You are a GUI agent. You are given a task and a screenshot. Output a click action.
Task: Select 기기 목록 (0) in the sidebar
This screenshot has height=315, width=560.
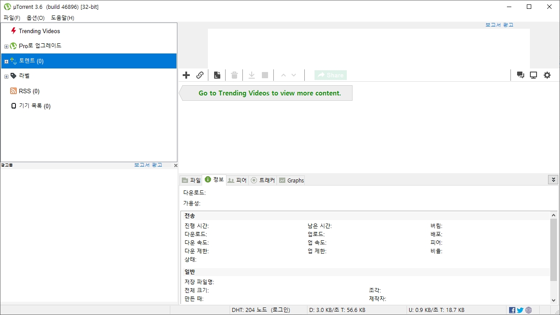click(x=35, y=106)
